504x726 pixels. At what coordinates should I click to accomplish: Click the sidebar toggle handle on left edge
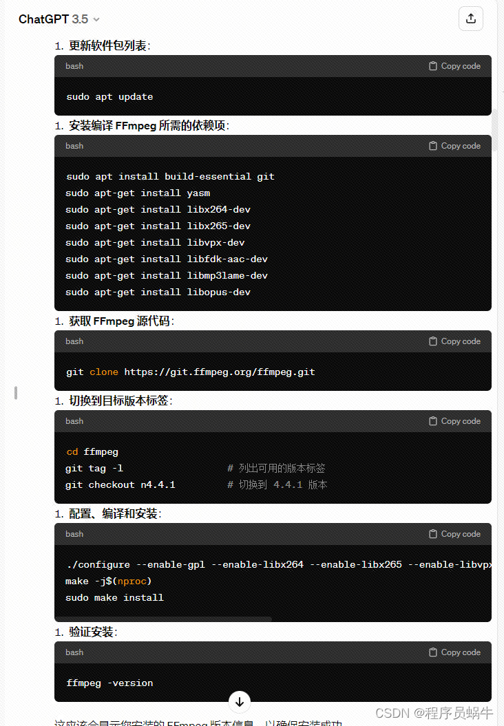pos(16,393)
